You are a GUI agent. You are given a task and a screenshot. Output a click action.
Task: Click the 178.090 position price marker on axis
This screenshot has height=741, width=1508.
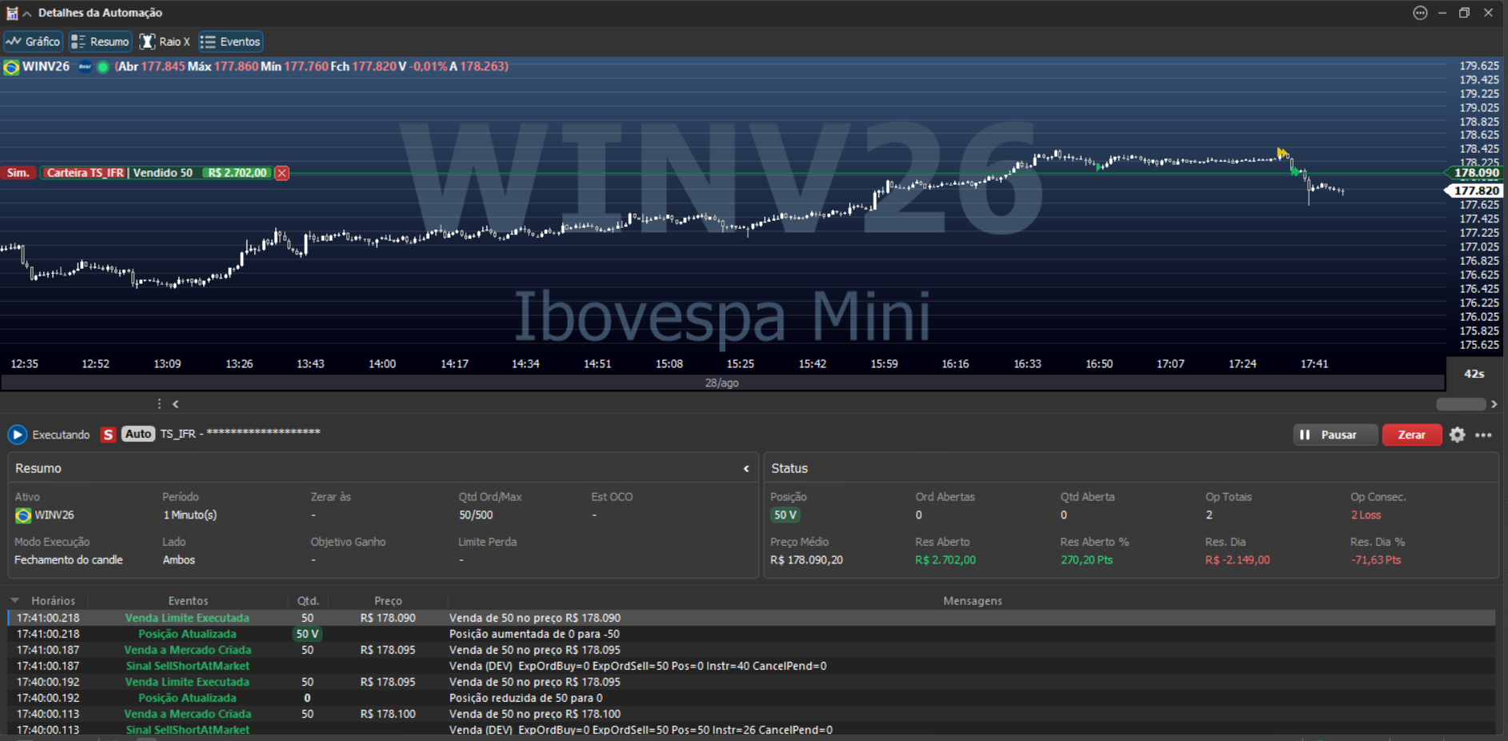(1475, 173)
